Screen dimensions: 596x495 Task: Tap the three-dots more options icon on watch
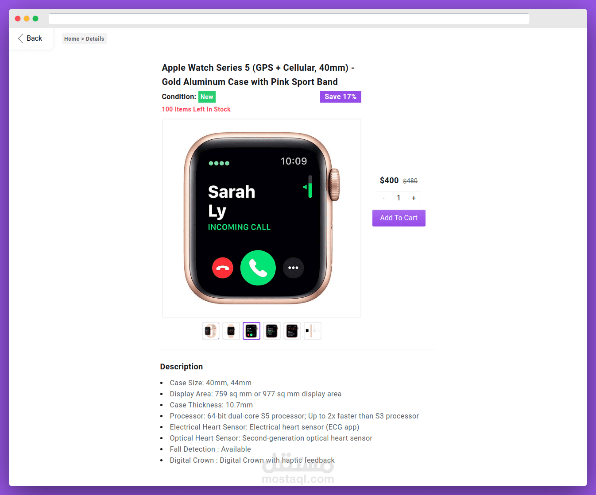point(294,268)
